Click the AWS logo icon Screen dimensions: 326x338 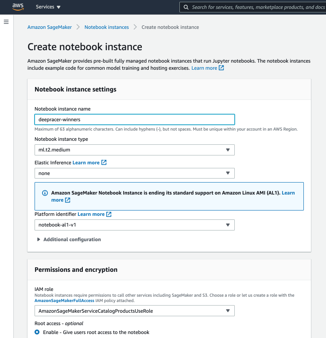click(x=18, y=7)
